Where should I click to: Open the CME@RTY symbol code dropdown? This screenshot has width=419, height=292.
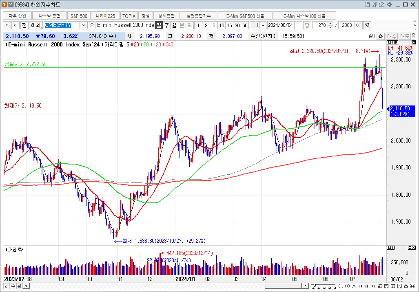click(84, 25)
